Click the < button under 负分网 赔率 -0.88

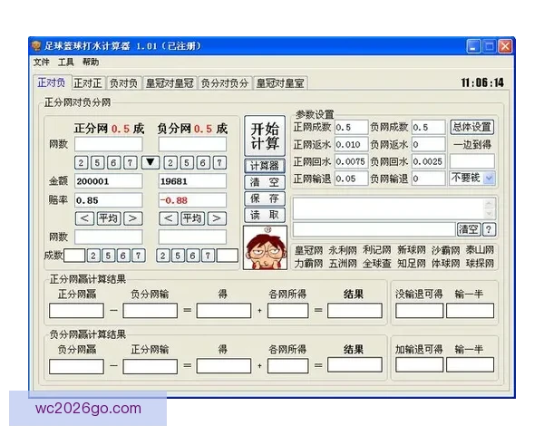coord(169,218)
